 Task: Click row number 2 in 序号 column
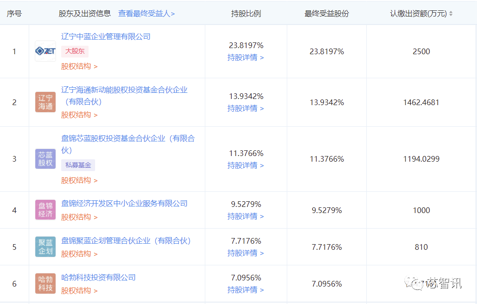click(x=14, y=102)
